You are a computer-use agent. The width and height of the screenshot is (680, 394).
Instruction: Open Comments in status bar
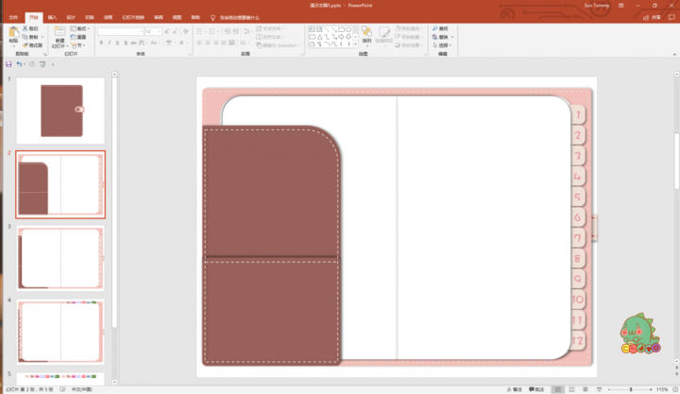[536, 389]
